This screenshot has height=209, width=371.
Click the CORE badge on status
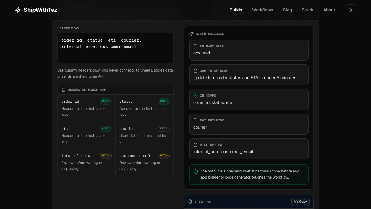(164, 101)
